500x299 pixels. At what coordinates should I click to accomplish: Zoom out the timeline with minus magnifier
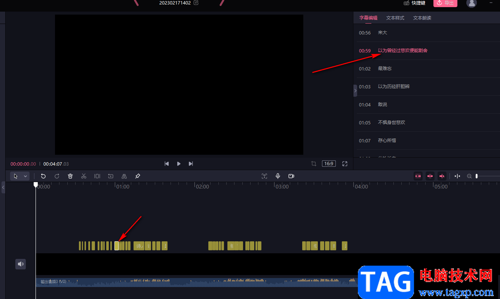(x=469, y=176)
